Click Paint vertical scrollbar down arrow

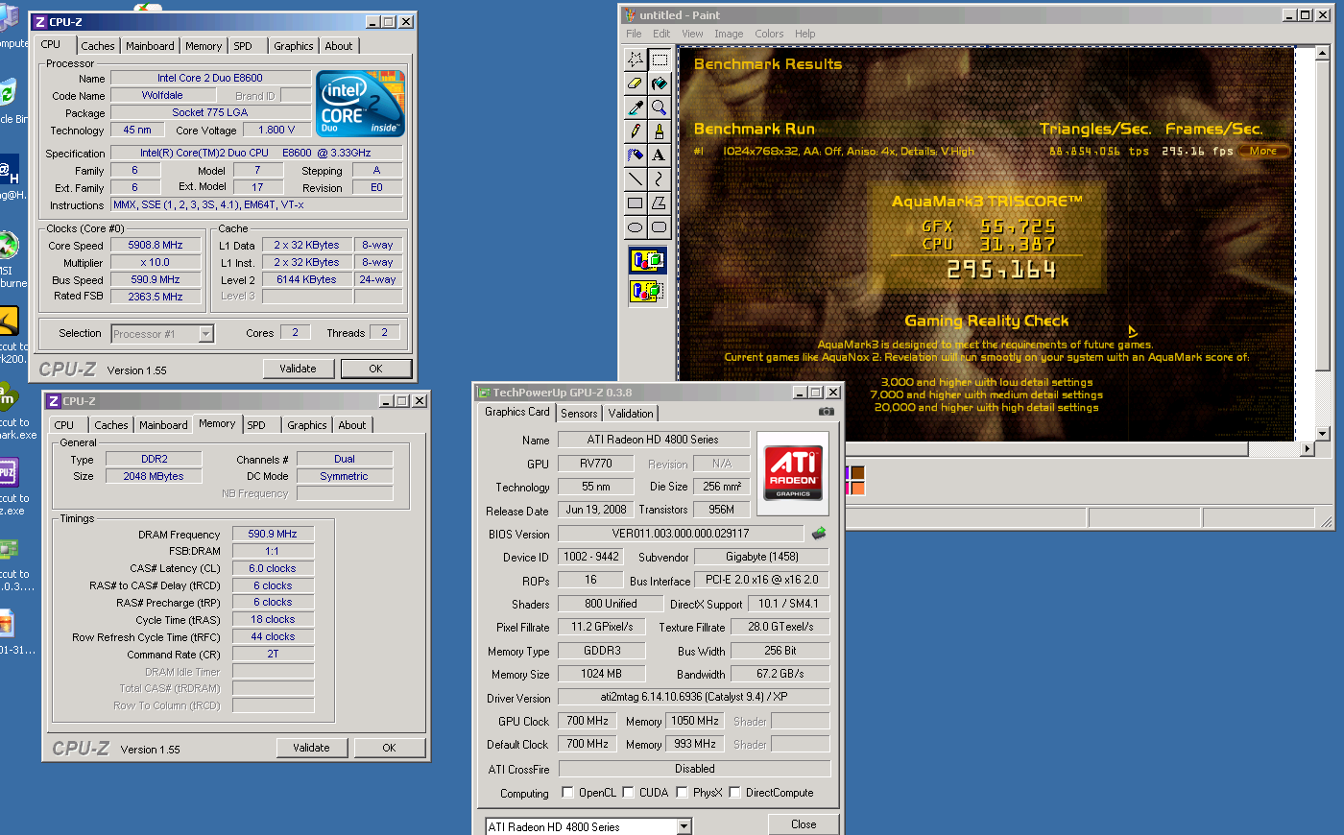[1323, 433]
